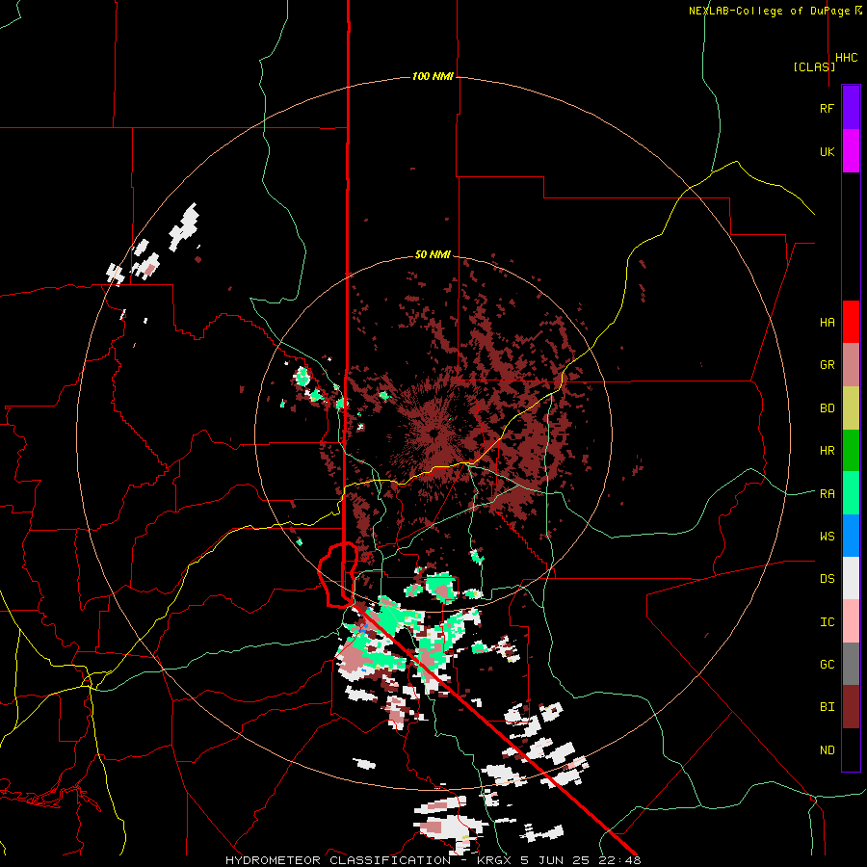Select the GR salmon legend swatch
Viewport: 867px width, 867px height.
pos(851,365)
